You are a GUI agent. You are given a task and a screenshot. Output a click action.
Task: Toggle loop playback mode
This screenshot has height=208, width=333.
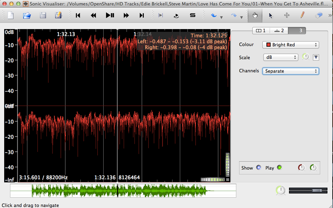tap(176, 15)
